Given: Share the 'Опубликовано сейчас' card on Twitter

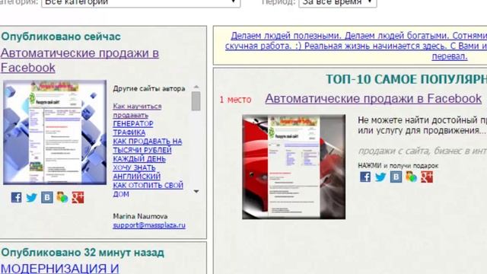Looking at the screenshot, I should click(x=32, y=197).
